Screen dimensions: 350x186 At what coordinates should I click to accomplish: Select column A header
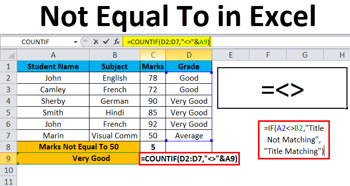click(x=53, y=55)
